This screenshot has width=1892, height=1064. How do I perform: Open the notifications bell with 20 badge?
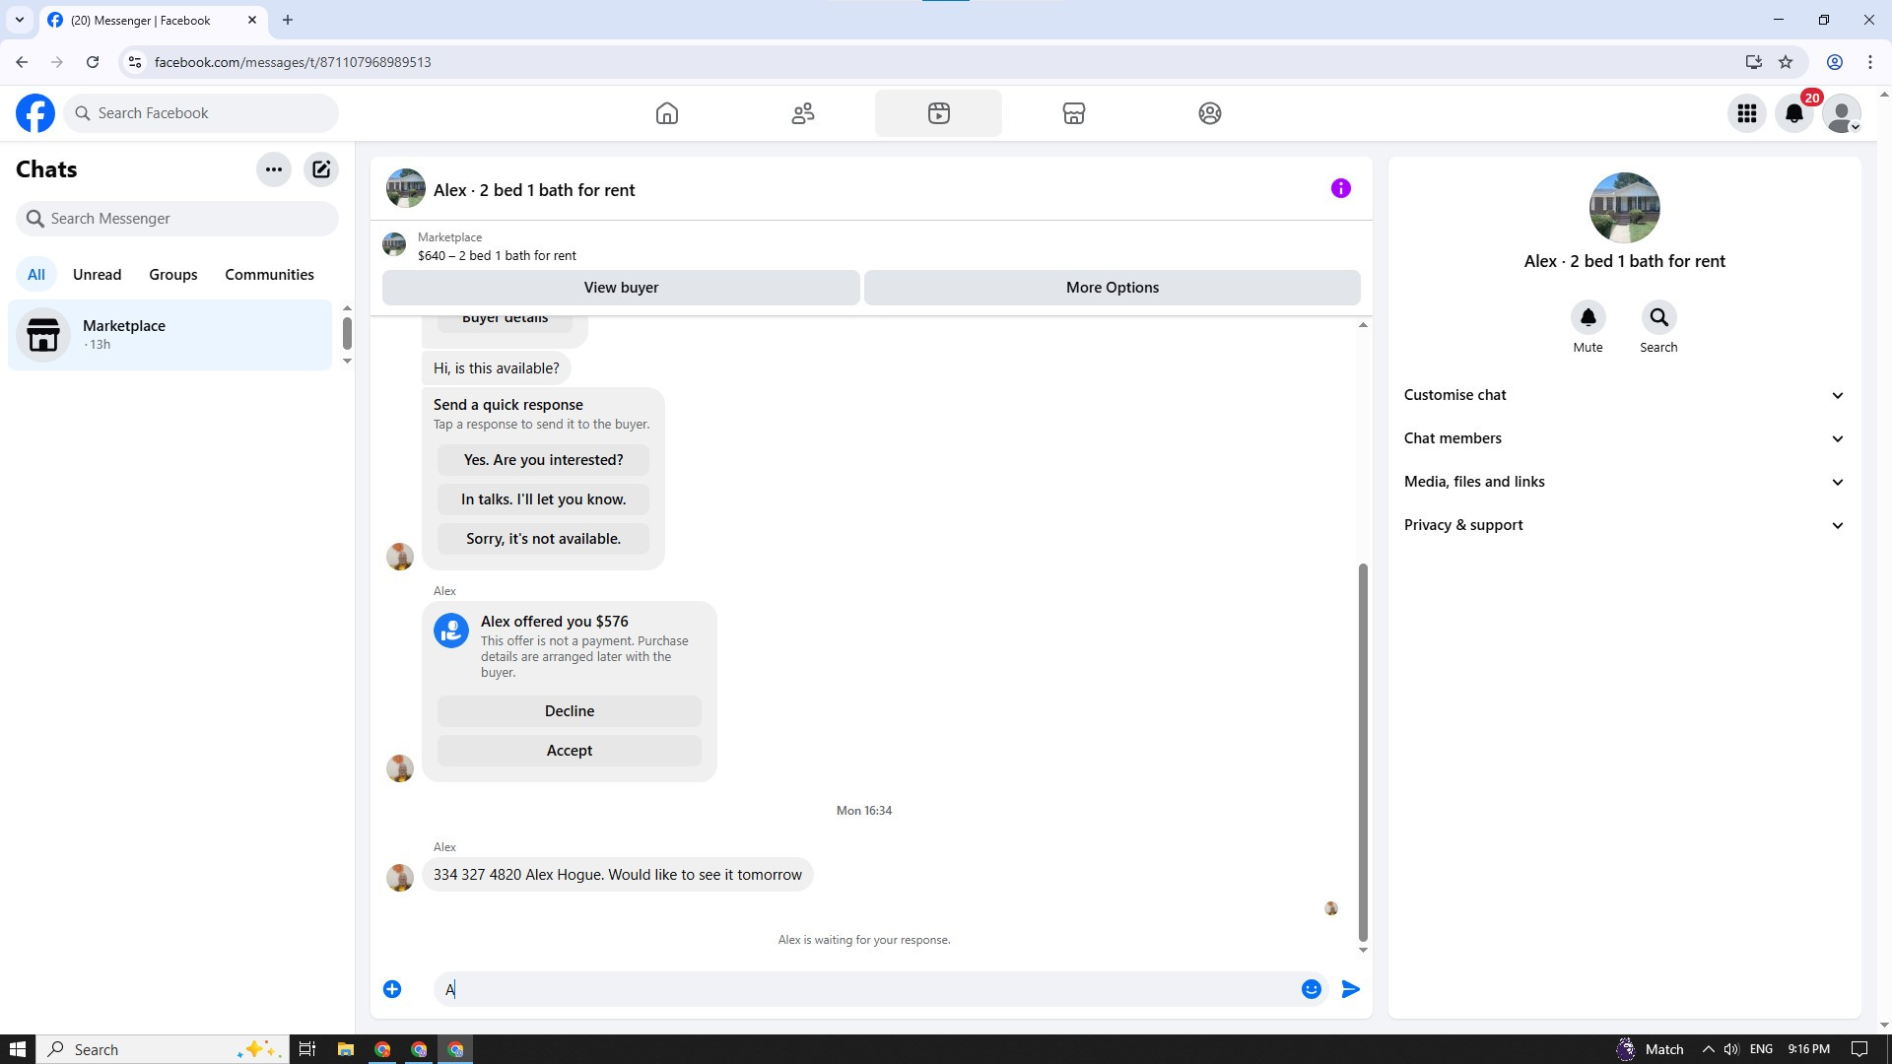tap(1794, 113)
